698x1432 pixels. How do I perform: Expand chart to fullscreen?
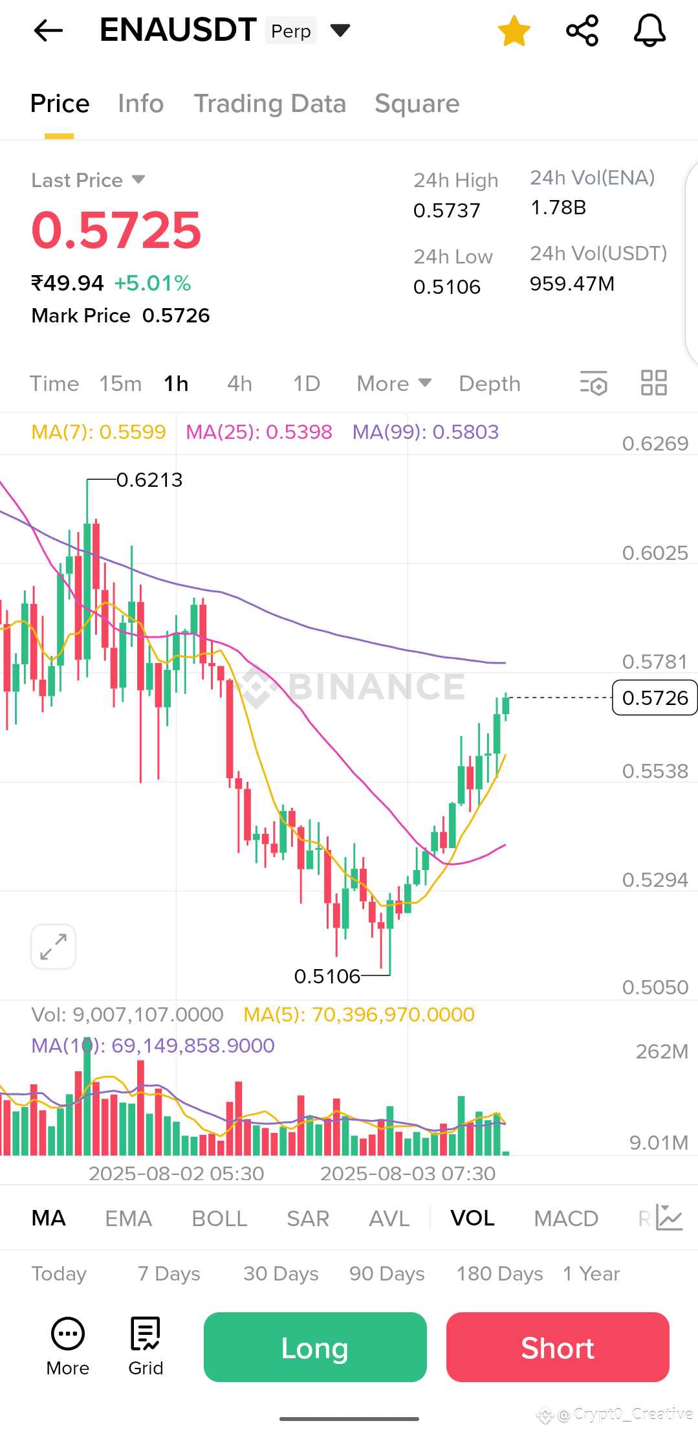click(x=53, y=946)
